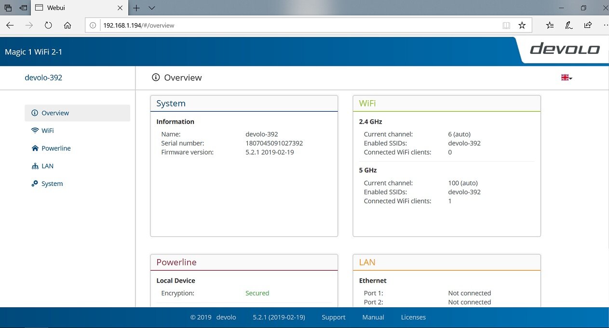Show tabs you've set aside
The height and width of the screenshot is (328, 609).
[8, 8]
